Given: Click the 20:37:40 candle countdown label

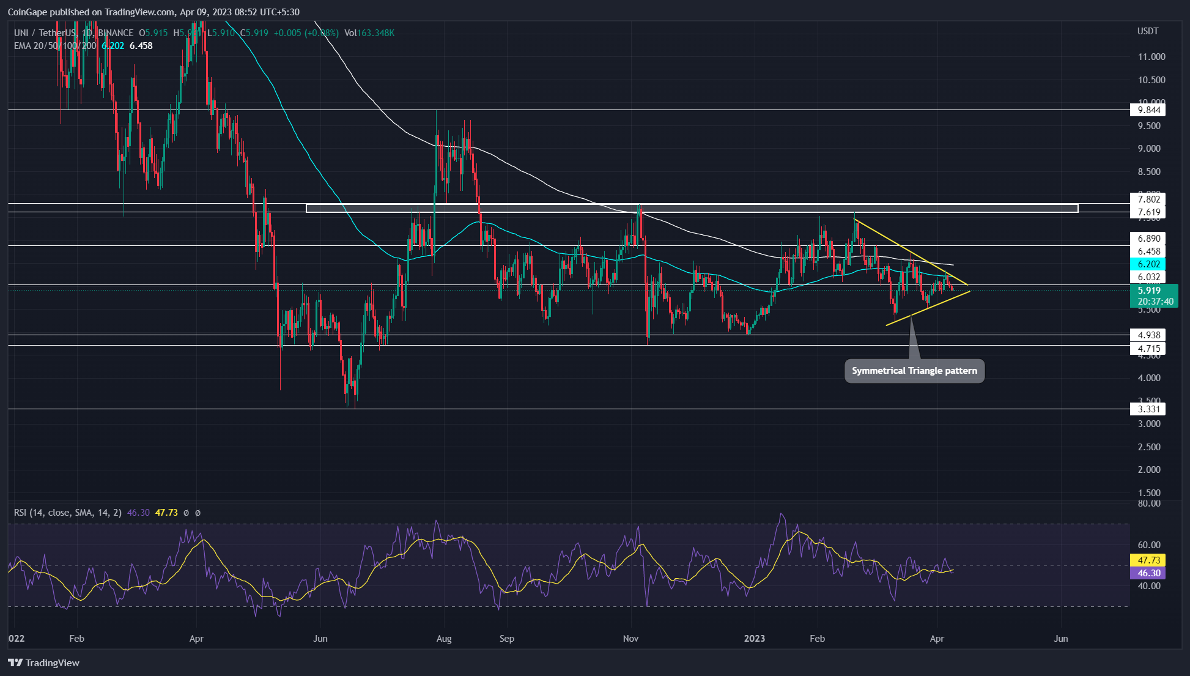Looking at the screenshot, I should click(x=1155, y=302).
